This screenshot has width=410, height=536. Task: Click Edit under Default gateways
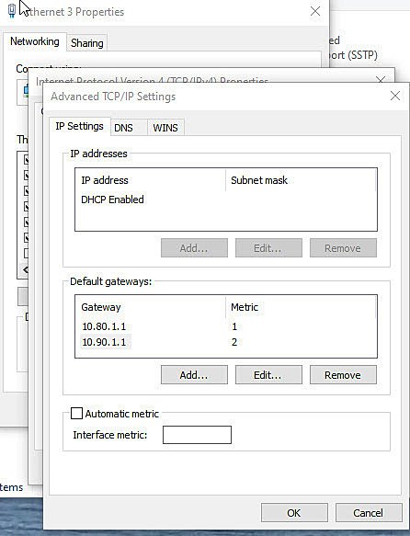[268, 375]
